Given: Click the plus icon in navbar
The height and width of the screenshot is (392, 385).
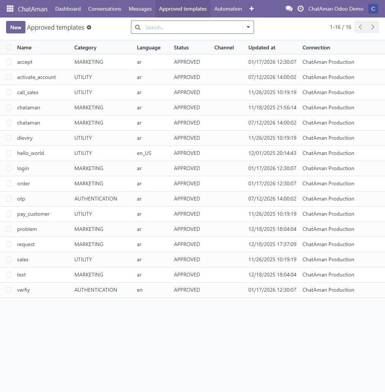Looking at the screenshot, I should 252,9.
